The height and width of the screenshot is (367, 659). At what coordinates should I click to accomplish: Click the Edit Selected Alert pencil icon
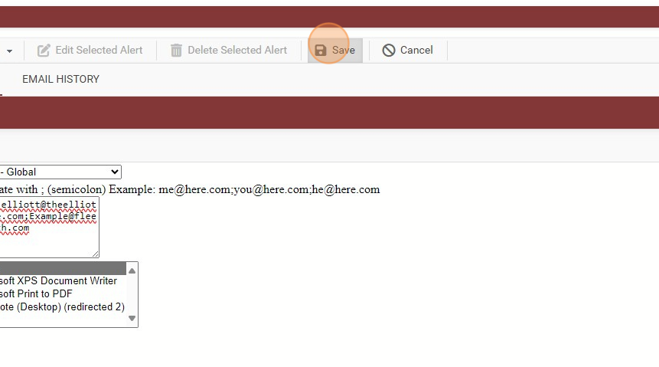[44, 51]
